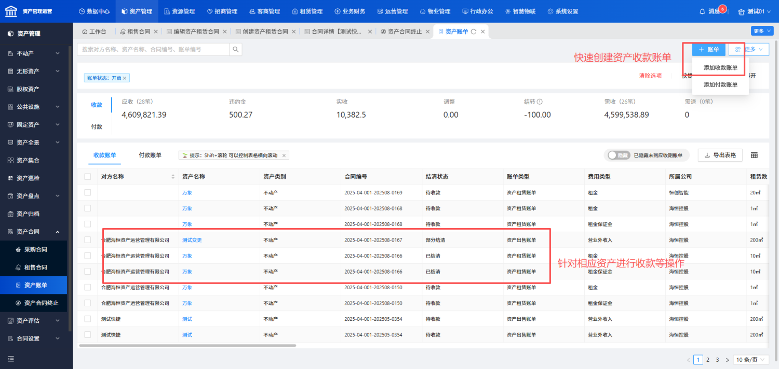Close the 资产账单 tab
Viewport: 779px width, 369px height.
[482, 32]
